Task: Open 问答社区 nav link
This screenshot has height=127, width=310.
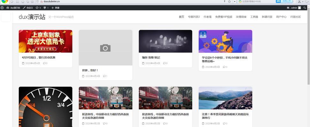Action: (x=296, y=17)
